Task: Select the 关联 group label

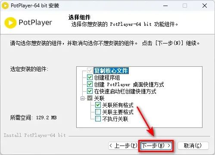Action: (x=99, y=98)
